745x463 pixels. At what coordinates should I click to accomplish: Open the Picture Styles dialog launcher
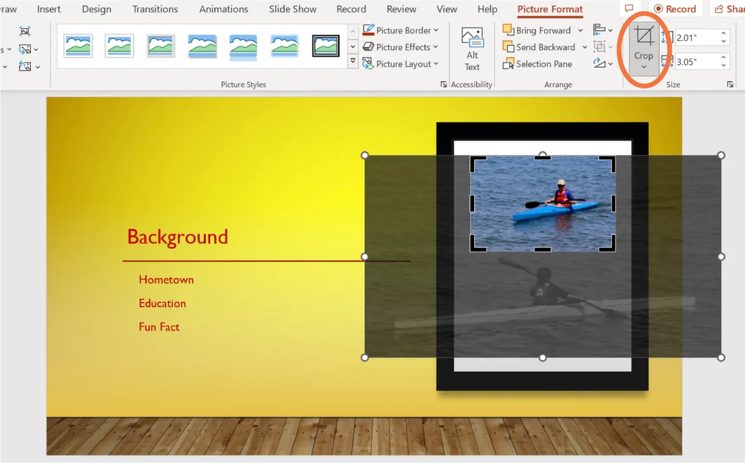tap(443, 84)
